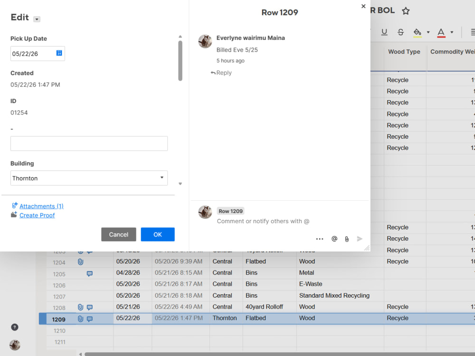
Task: Open the Edit dropdown menu arrow
Action: (37, 19)
